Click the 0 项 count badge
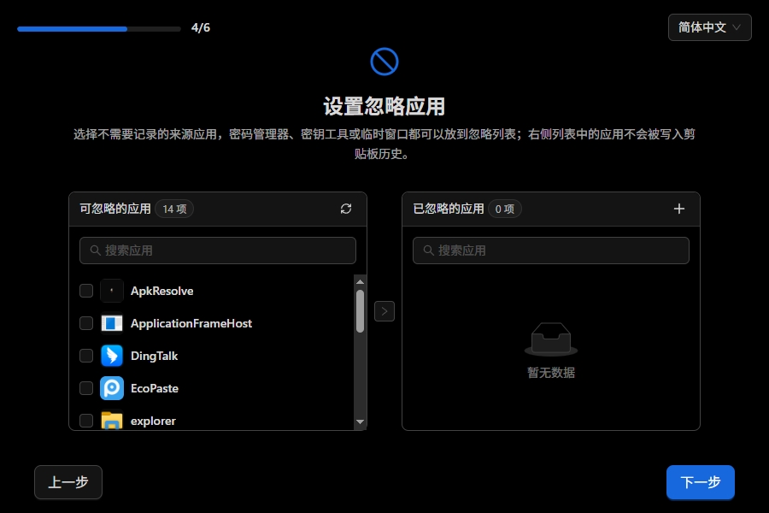This screenshot has height=513, width=769. coord(505,209)
